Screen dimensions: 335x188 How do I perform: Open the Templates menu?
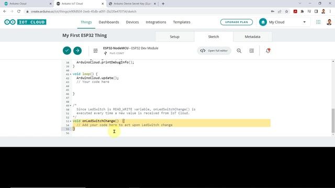pyautogui.click(x=182, y=22)
